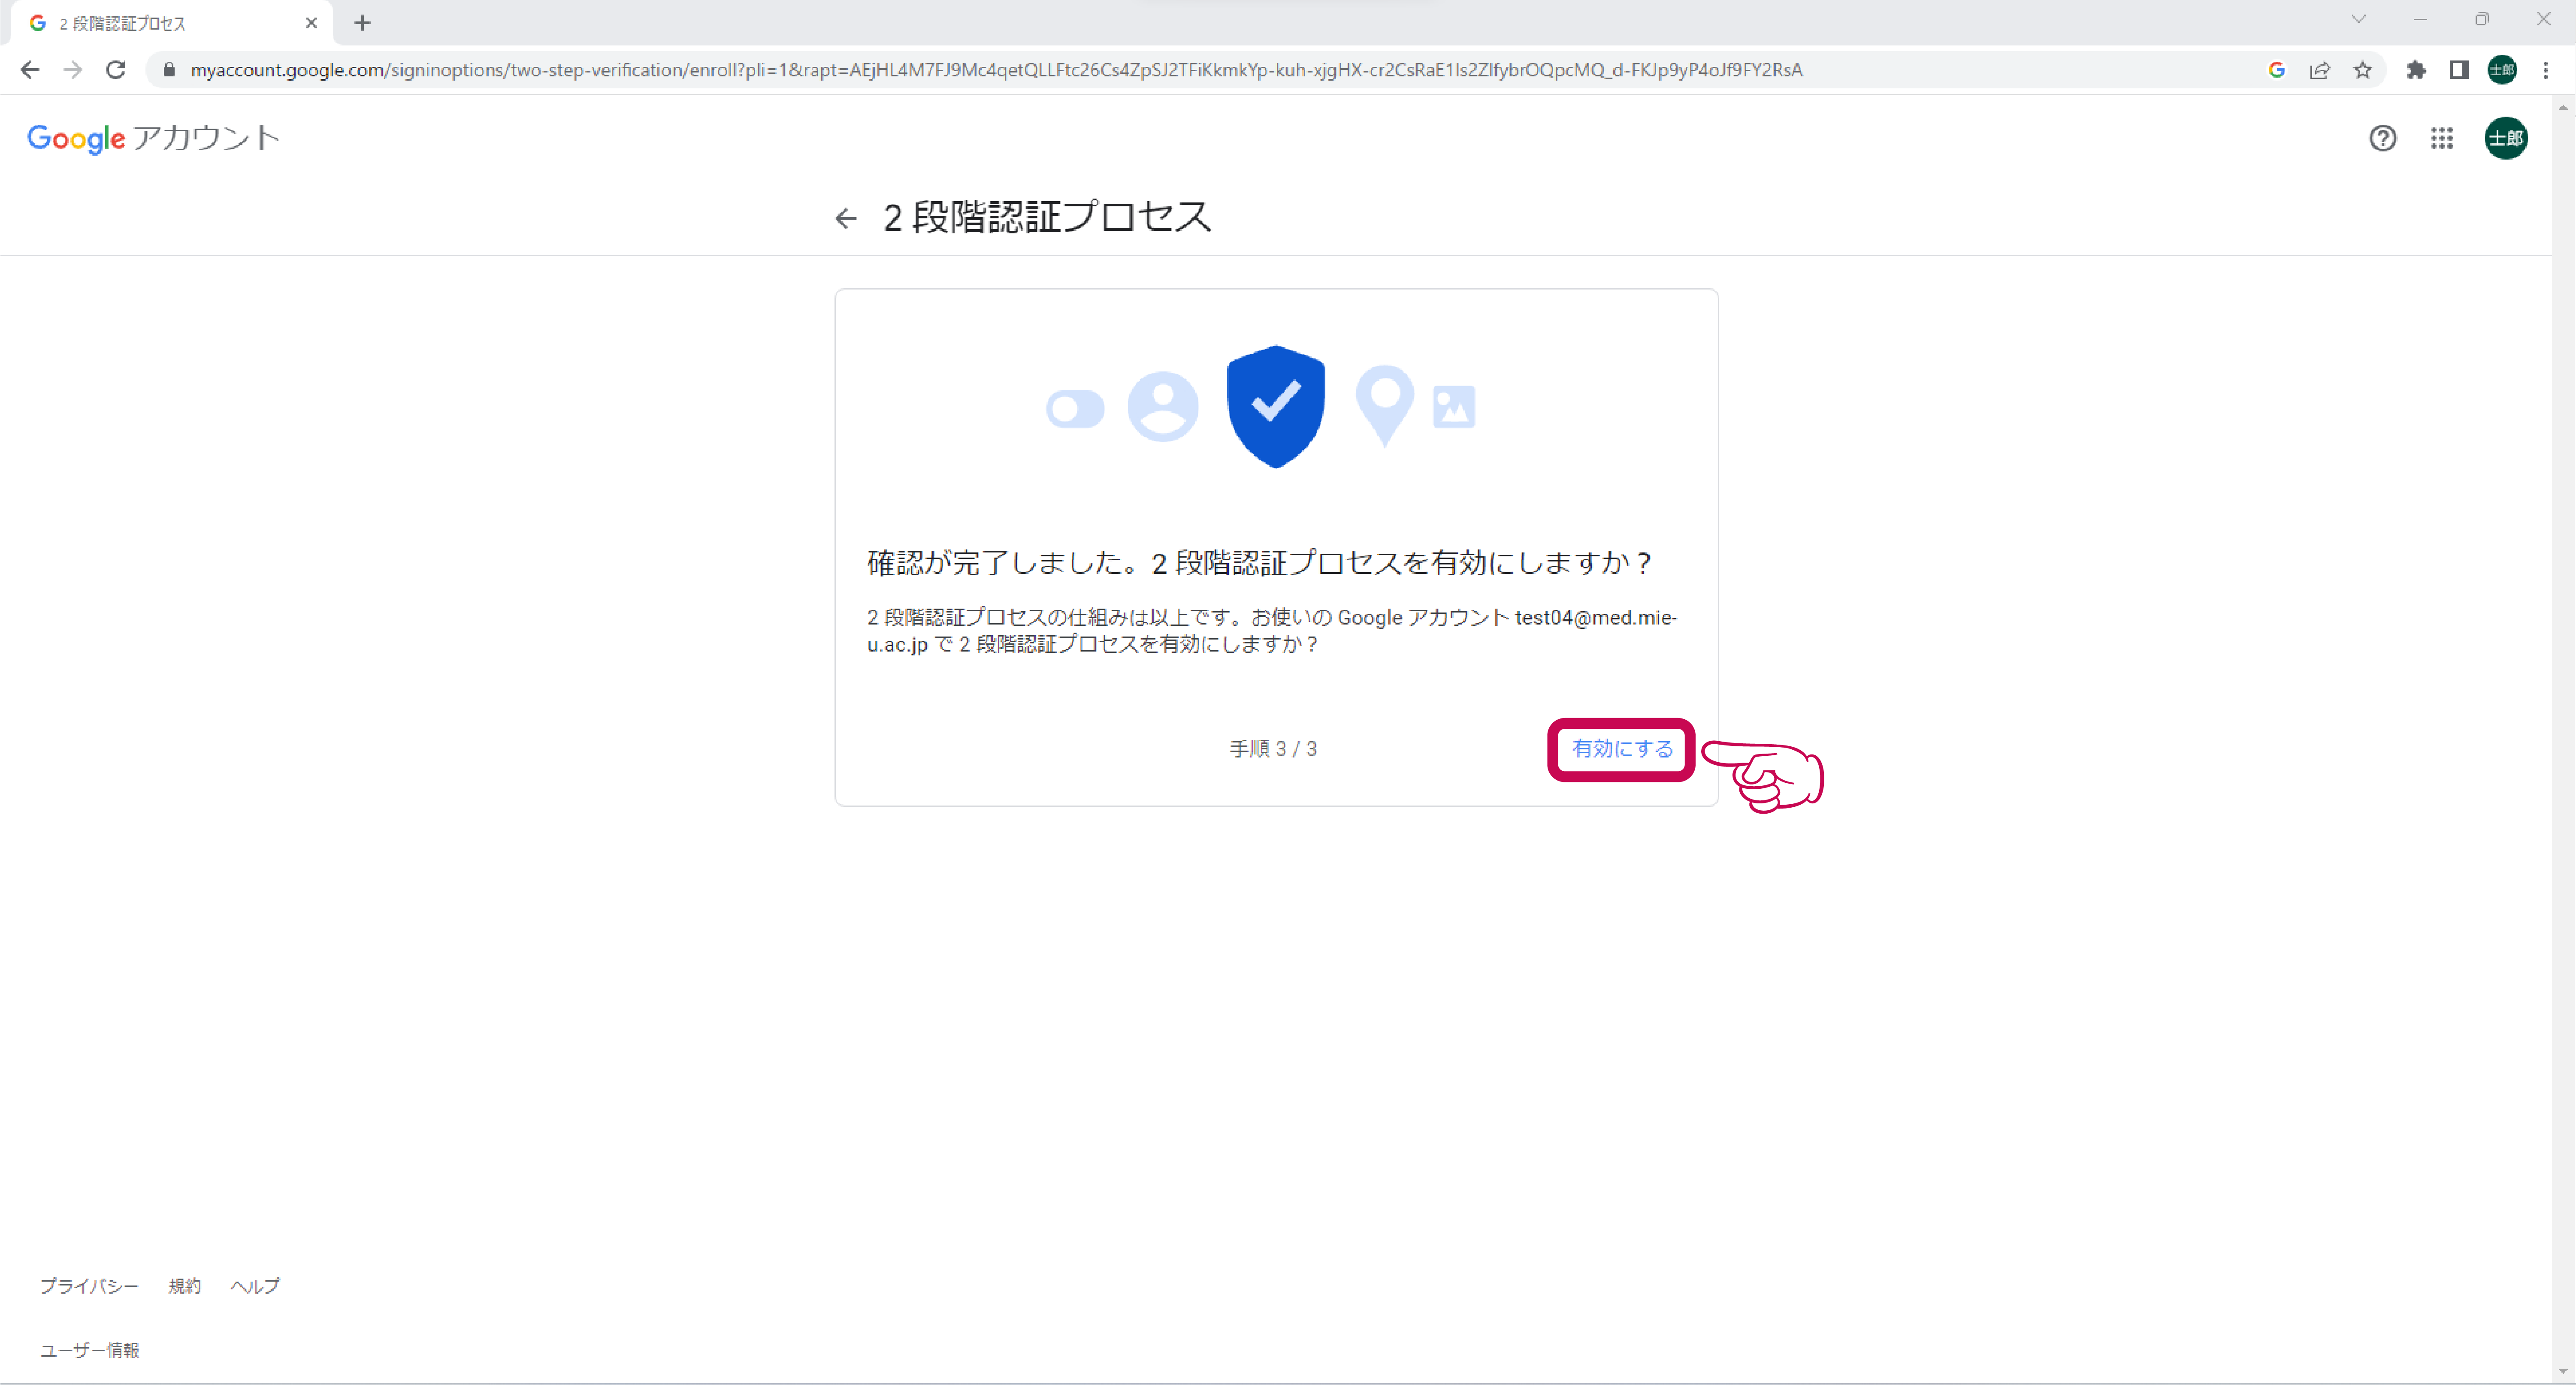2576x1385 pixels.
Task: Click the Google アカウント logo
Action: 153,138
